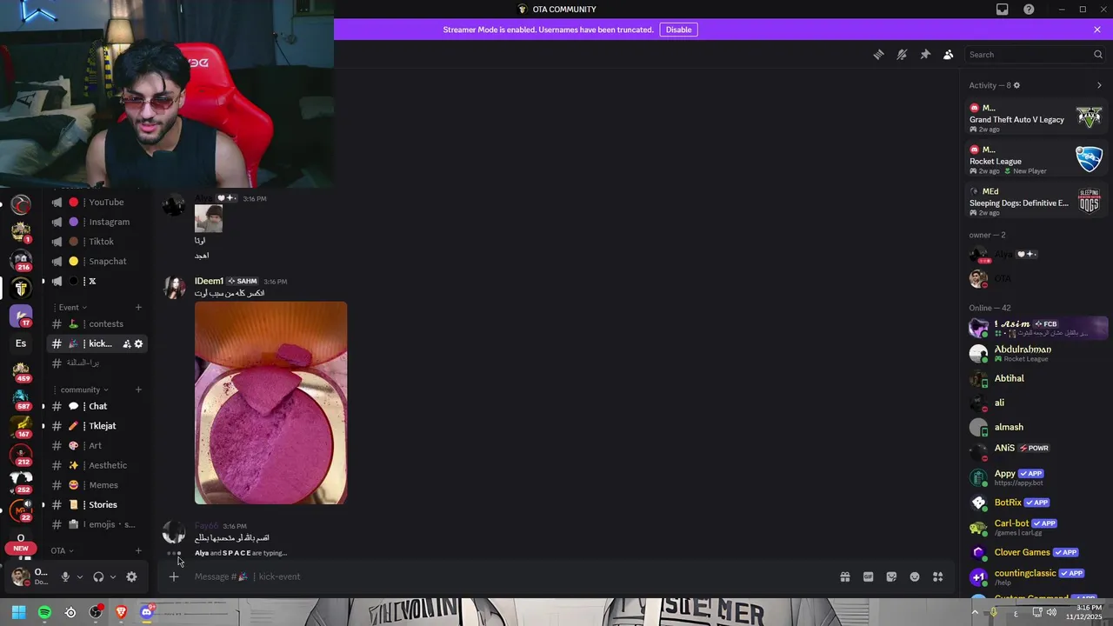Image resolution: width=1113 pixels, height=626 pixels.
Task: Click the plus attachment button in message bar
Action: [x=174, y=576]
